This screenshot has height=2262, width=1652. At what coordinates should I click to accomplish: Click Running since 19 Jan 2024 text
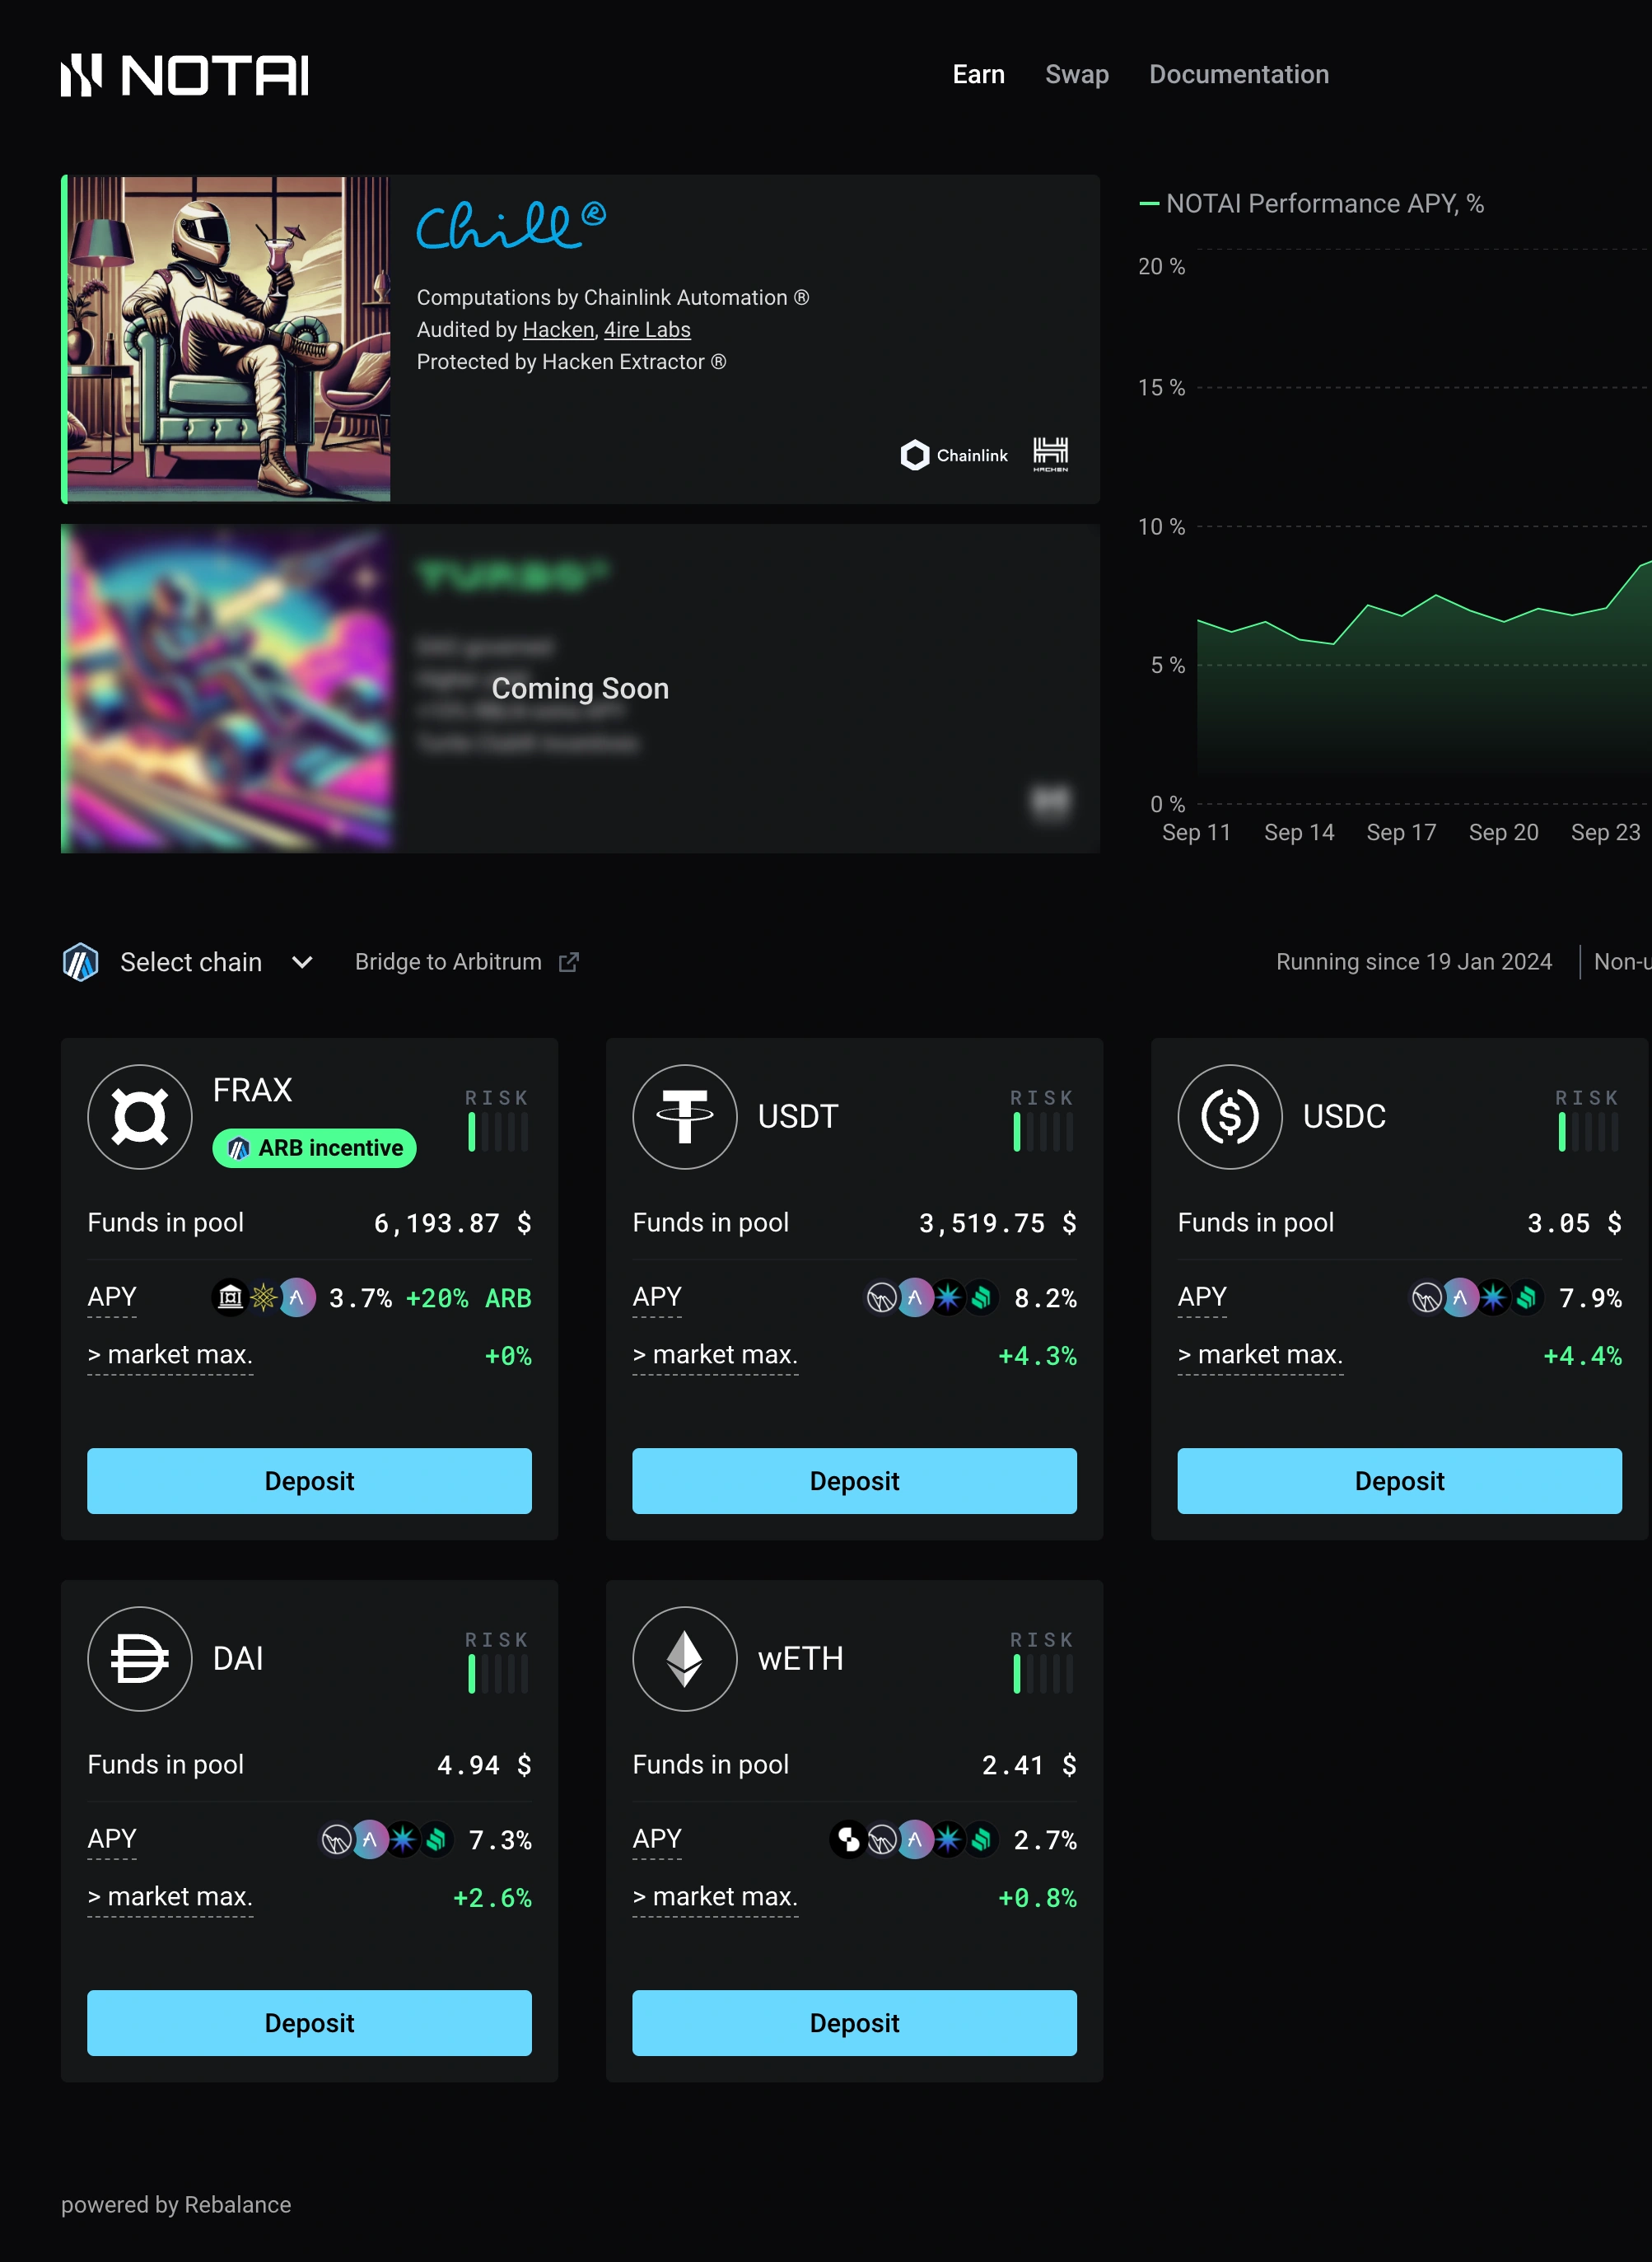(x=1413, y=962)
